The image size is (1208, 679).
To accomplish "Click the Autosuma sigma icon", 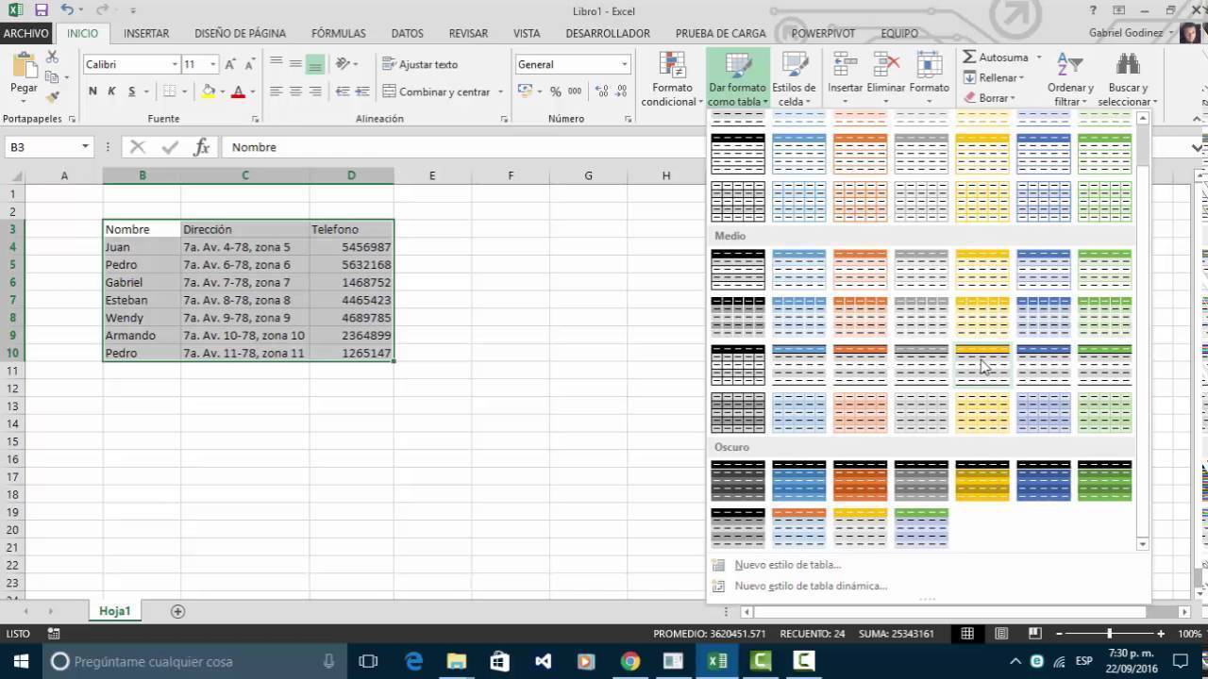I will pyautogui.click(x=969, y=58).
